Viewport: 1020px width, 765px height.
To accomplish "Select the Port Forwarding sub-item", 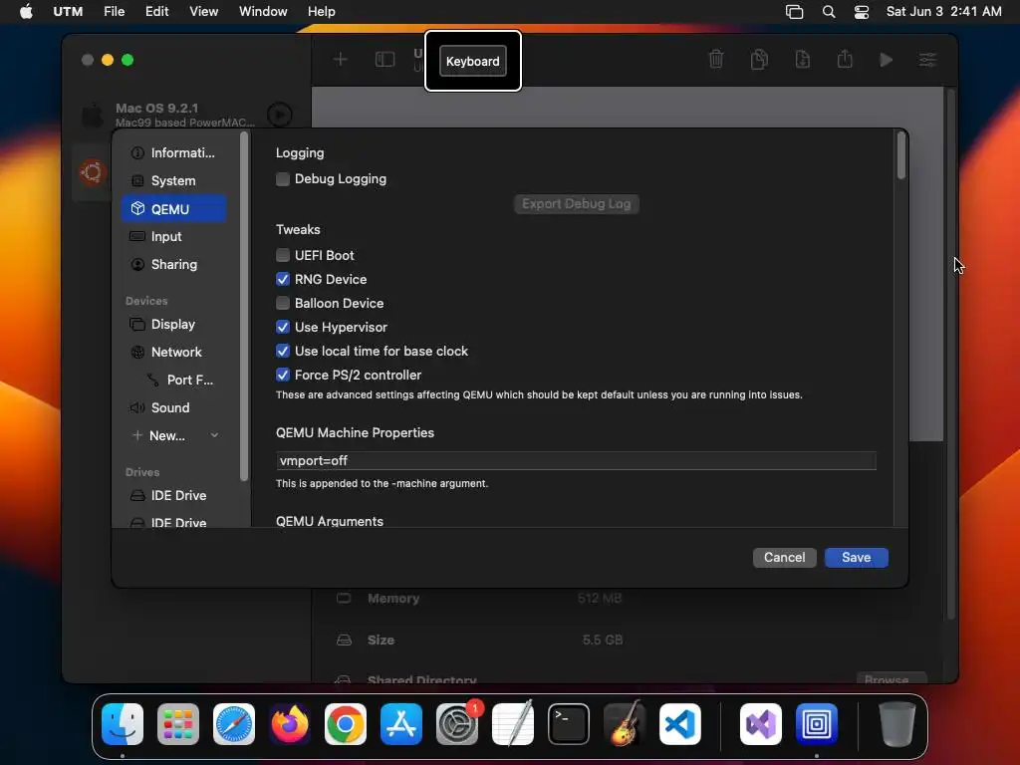I will 181,380.
